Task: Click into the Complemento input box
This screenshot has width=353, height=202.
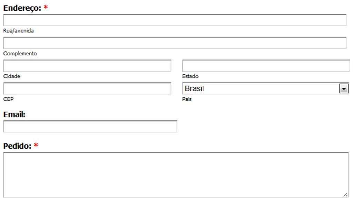Action: (x=175, y=43)
